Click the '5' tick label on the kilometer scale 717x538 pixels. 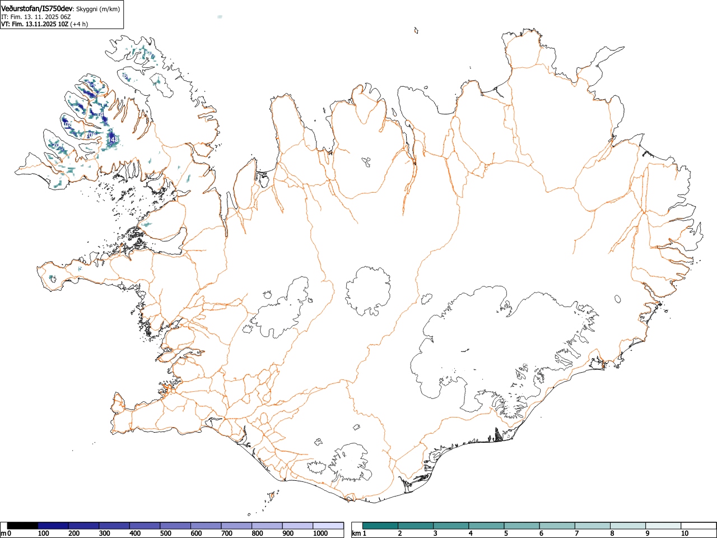click(505, 534)
